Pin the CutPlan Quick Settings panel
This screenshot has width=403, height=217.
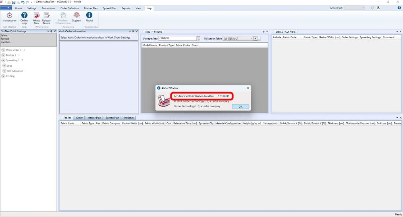[51, 31]
